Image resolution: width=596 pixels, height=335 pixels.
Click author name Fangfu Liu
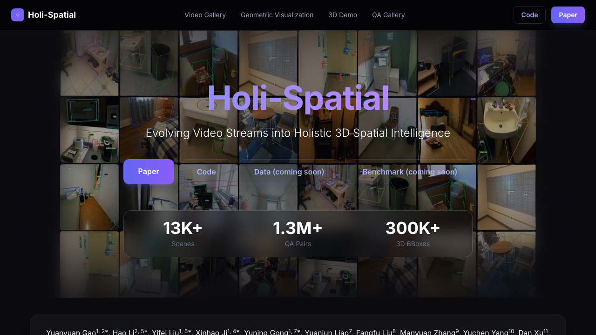click(373, 332)
